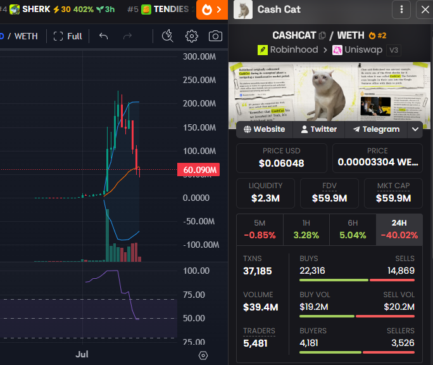Image resolution: width=433 pixels, height=365 pixels.
Task: Click the VOLUME $39.4M value
Action: (x=260, y=307)
